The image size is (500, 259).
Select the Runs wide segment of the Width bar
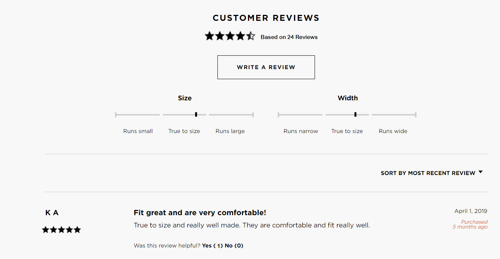(394, 114)
